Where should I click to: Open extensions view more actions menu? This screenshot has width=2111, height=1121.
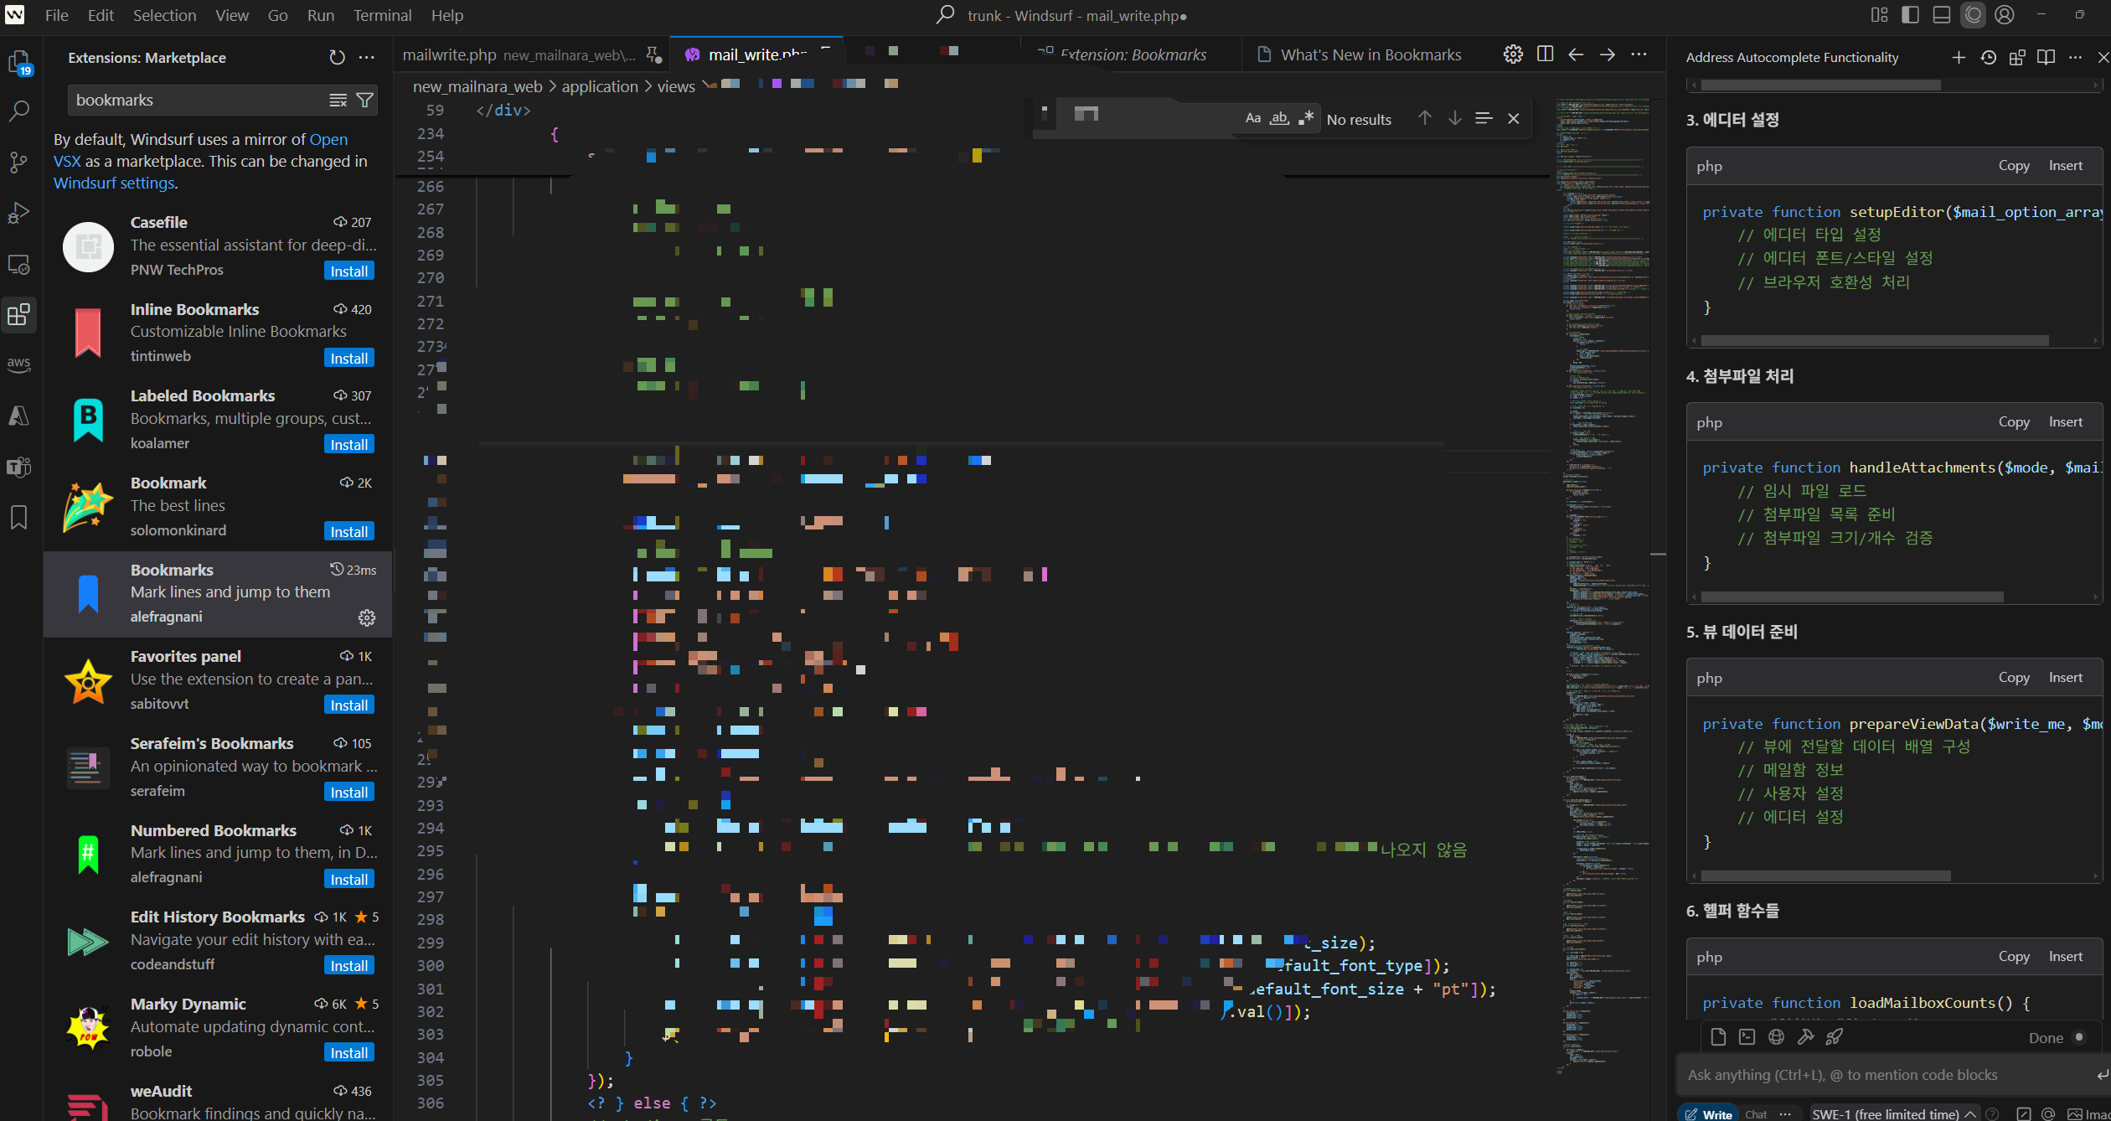click(367, 57)
